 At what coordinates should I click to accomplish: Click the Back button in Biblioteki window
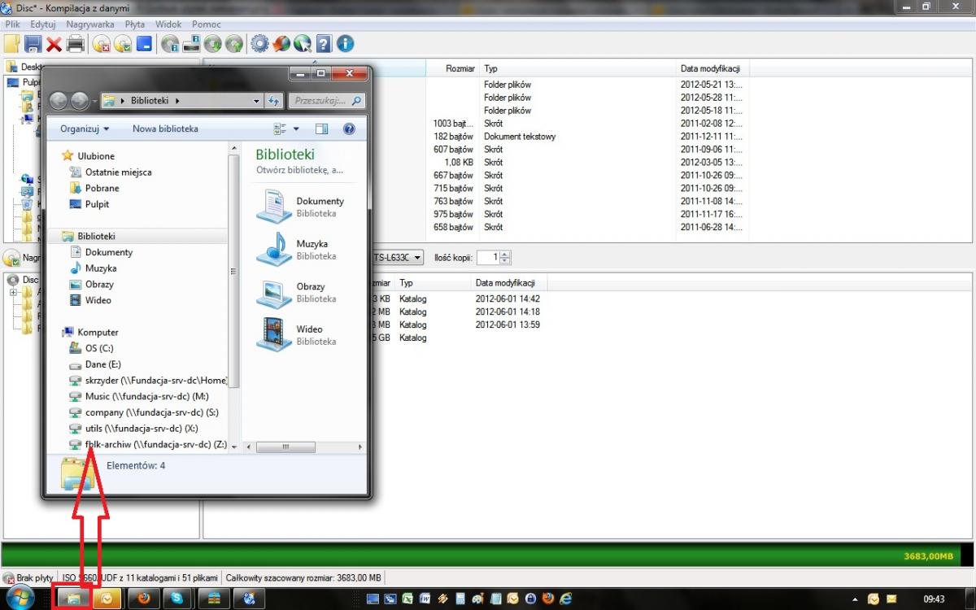click(59, 101)
